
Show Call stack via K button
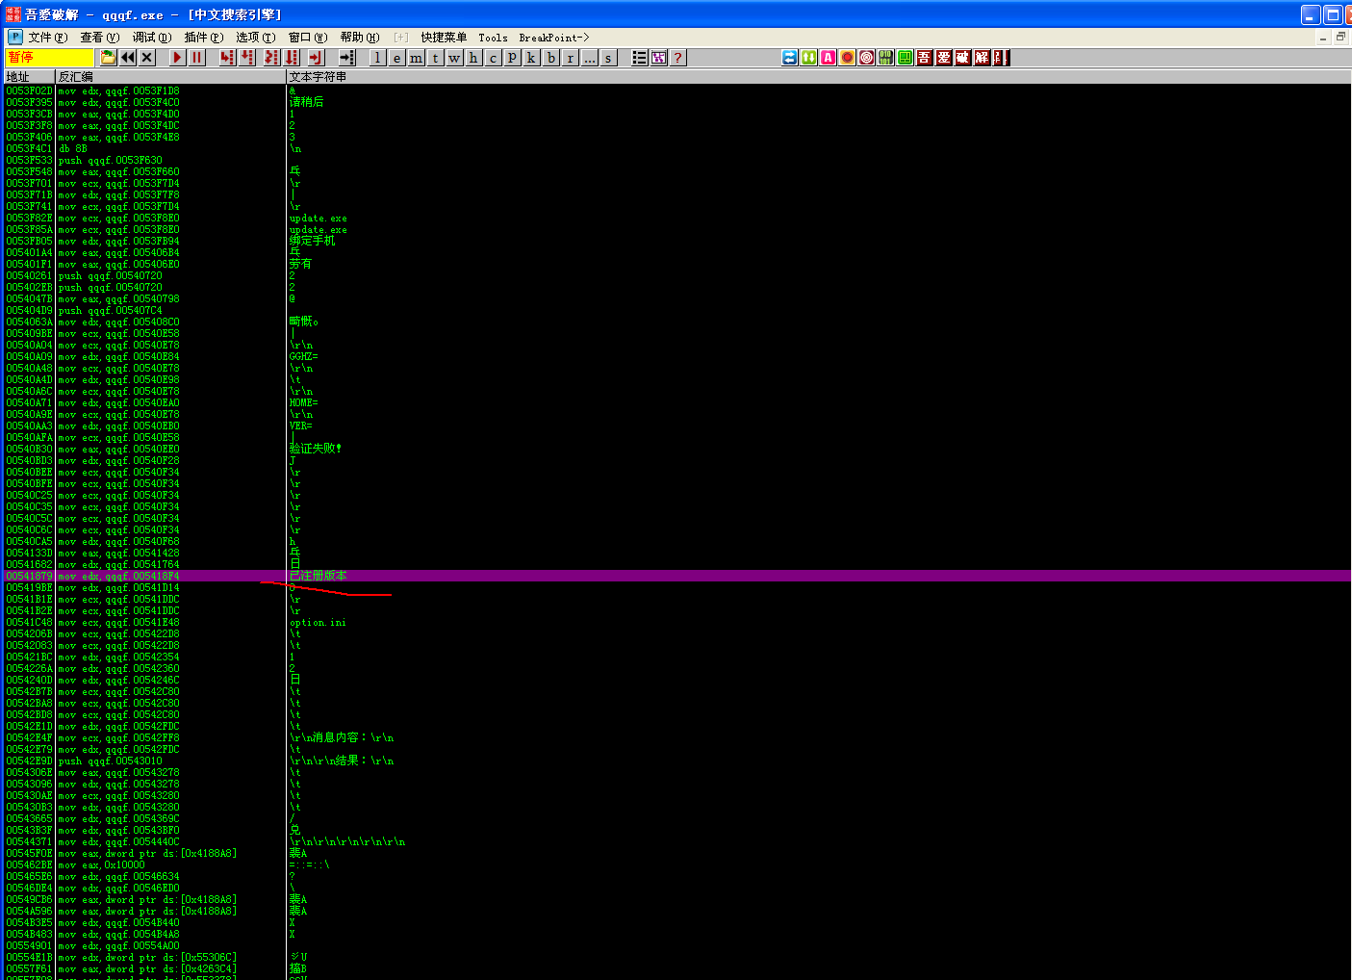532,58
